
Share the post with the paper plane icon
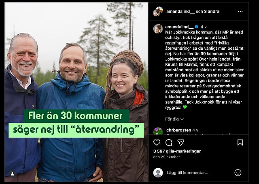tap(181, 142)
